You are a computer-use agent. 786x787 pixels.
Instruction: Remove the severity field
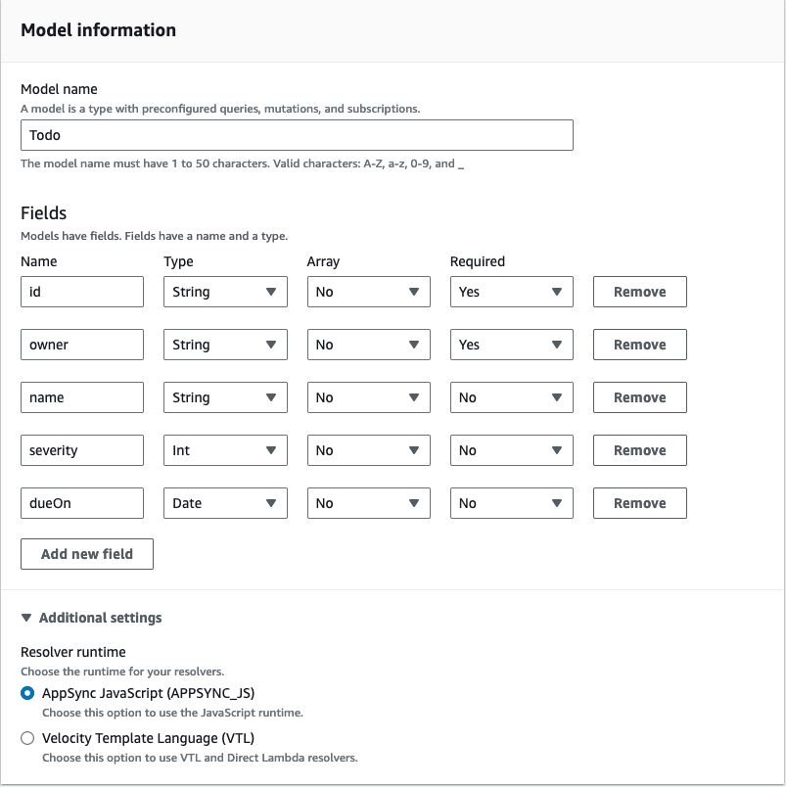[639, 449]
